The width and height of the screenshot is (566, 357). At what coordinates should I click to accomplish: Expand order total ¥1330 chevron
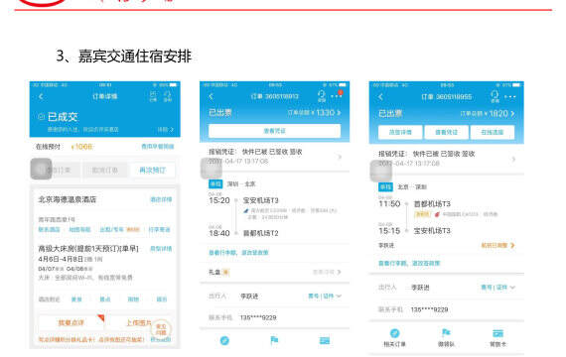coord(339,113)
